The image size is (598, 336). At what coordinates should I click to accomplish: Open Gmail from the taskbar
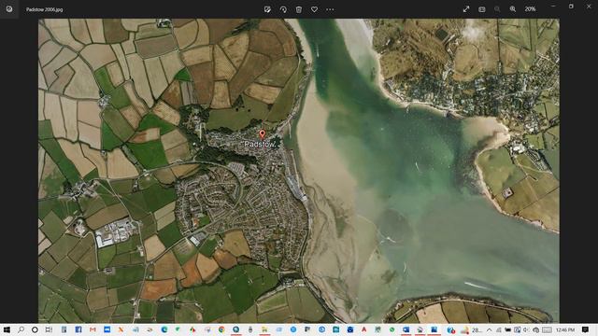[x=93, y=329]
